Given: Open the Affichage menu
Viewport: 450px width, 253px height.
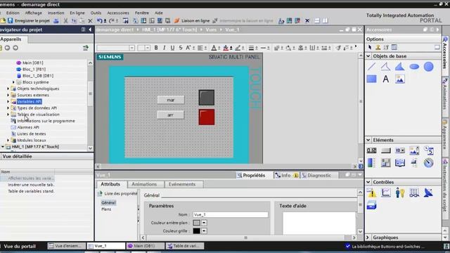Looking at the screenshot, I should (x=34, y=13).
